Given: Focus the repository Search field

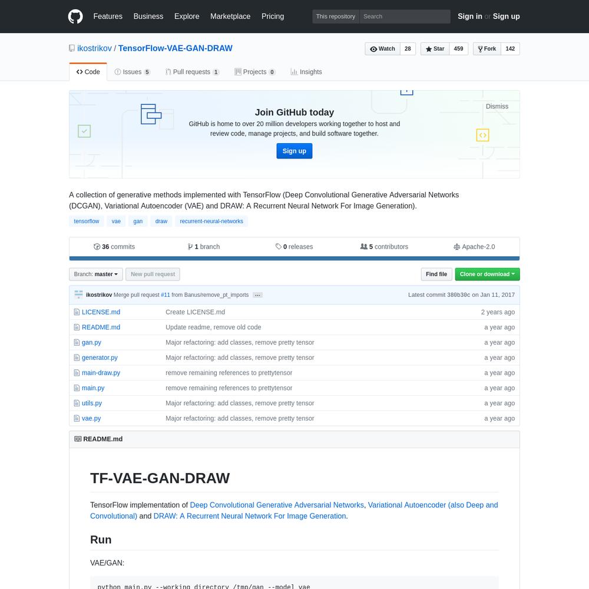Looking at the screenshot, I should [x=405, y=16].
